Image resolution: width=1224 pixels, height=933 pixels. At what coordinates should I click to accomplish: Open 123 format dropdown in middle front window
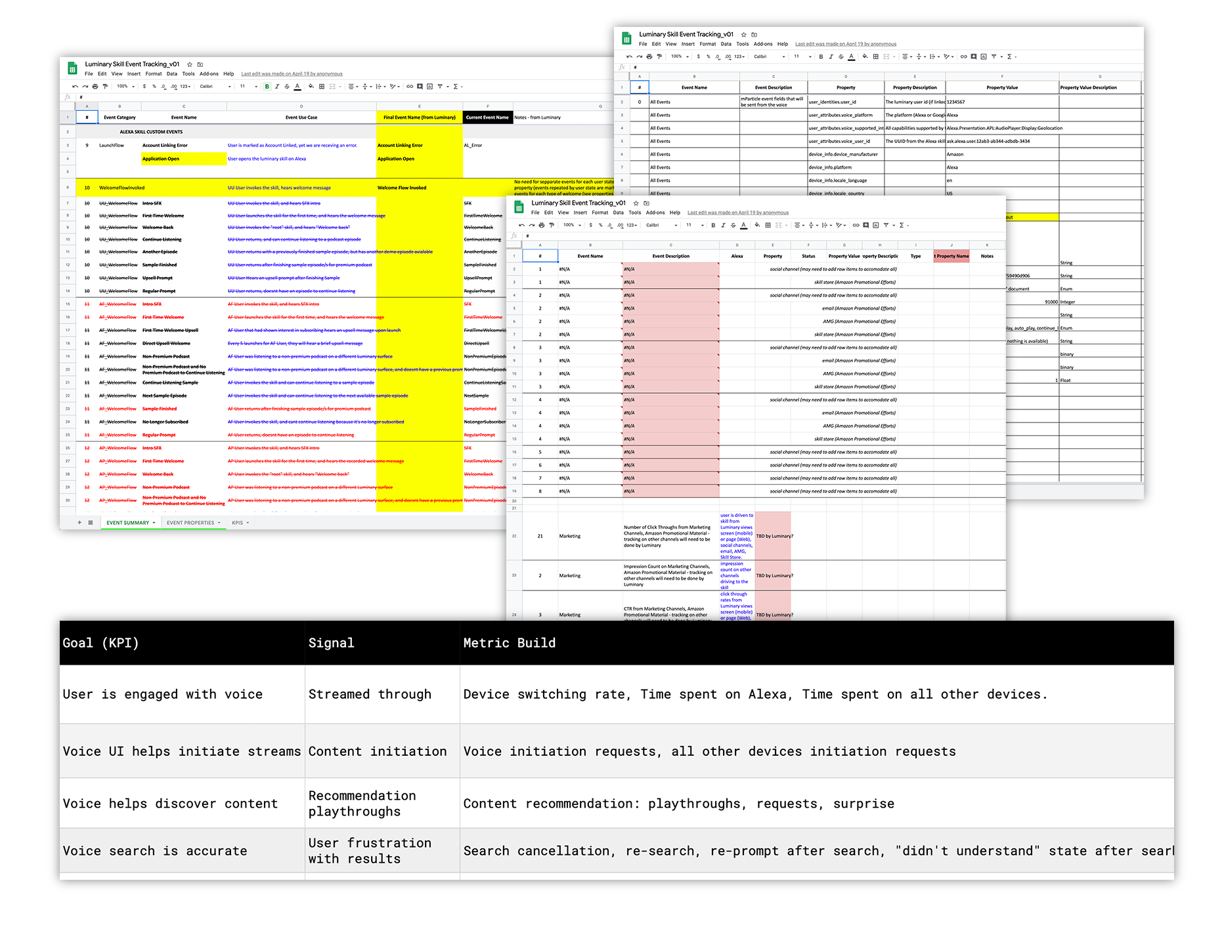pyautogui.click(x=632, y=225)
